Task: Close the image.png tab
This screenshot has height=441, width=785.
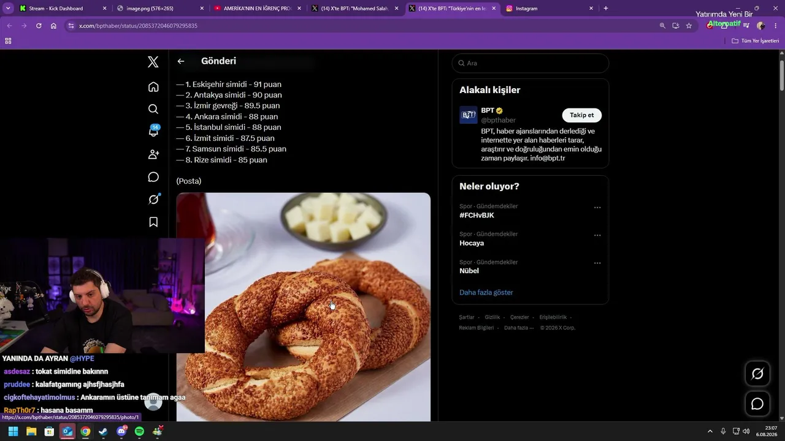Action: point(202,9)
